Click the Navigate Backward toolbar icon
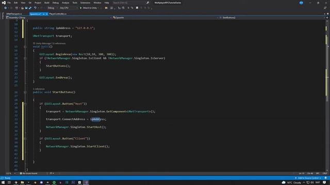The image size is (330, 185). point(6,8)
